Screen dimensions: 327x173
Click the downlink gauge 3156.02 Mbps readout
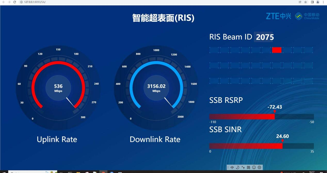point(156,88)
